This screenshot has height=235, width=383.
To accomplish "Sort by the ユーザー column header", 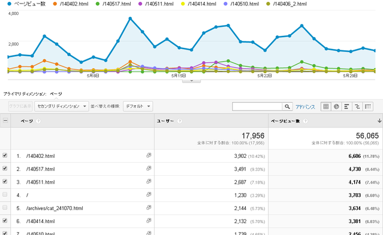I will click(x=165, y=121).
